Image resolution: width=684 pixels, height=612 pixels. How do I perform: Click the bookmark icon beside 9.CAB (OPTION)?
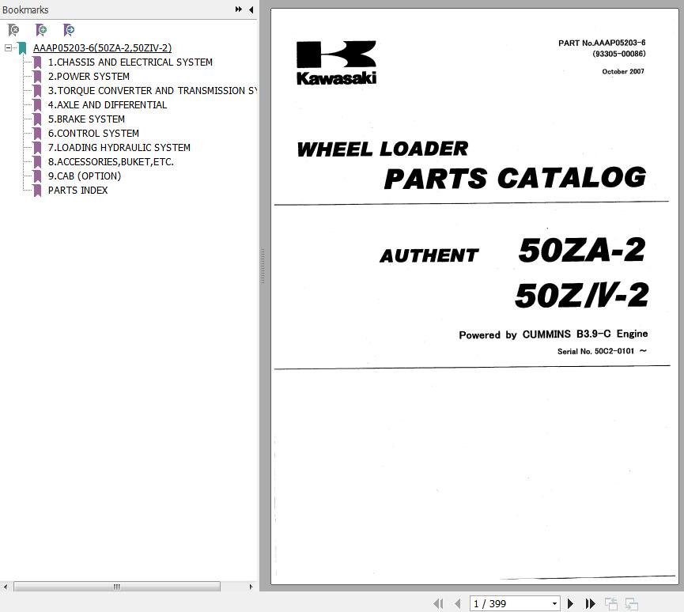pyautogui.click(x=37, y=176)
